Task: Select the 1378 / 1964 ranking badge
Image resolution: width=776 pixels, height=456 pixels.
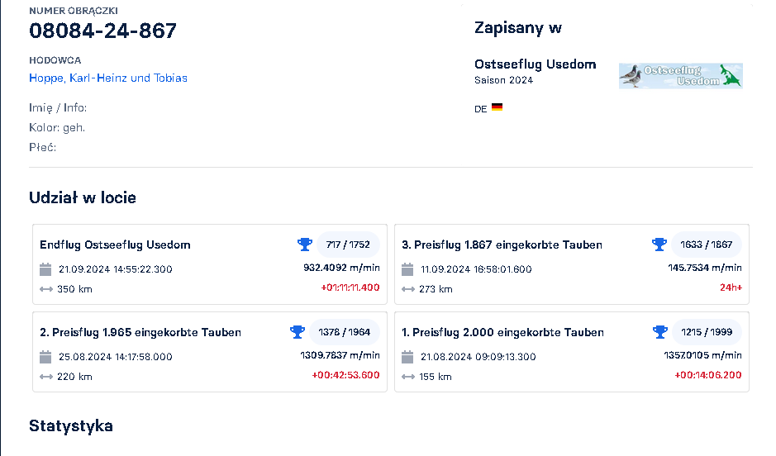Action: (x=344, y=332)
